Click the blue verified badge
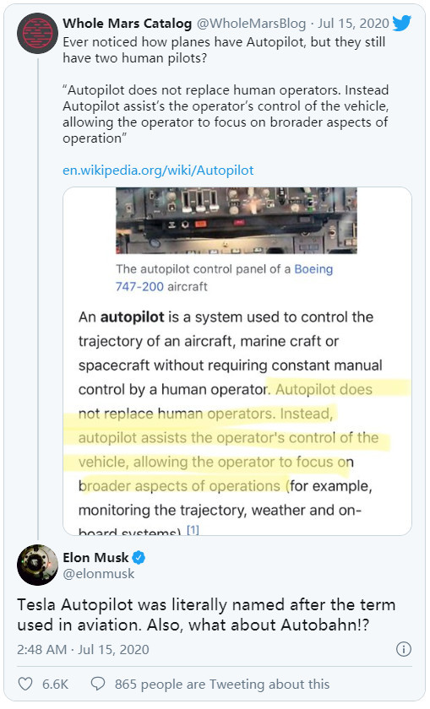430x709 pixels. [x=139, y=558]
